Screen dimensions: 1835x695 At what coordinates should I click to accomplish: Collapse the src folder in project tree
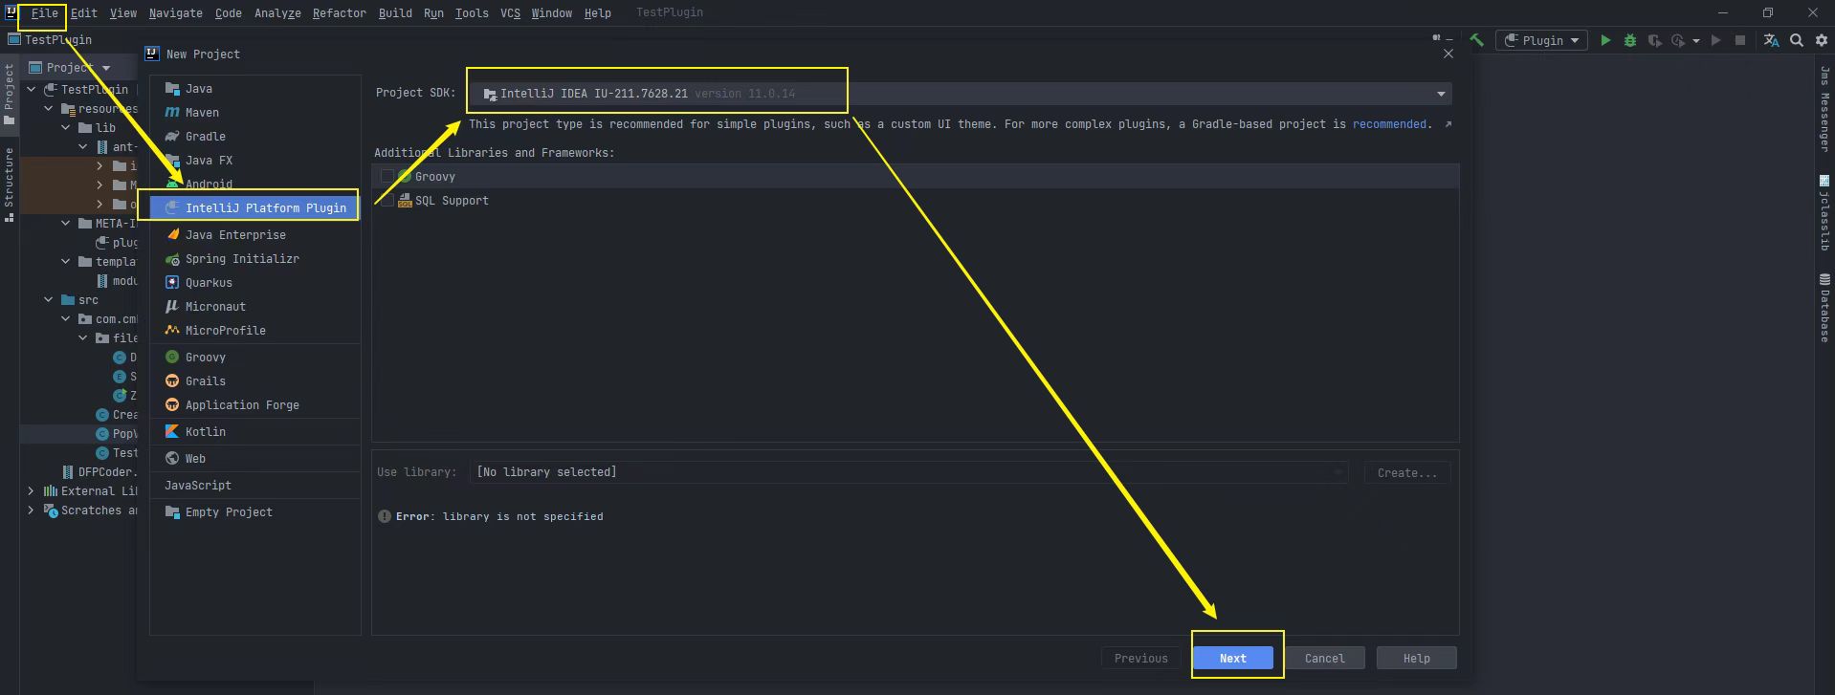[49, 299]
